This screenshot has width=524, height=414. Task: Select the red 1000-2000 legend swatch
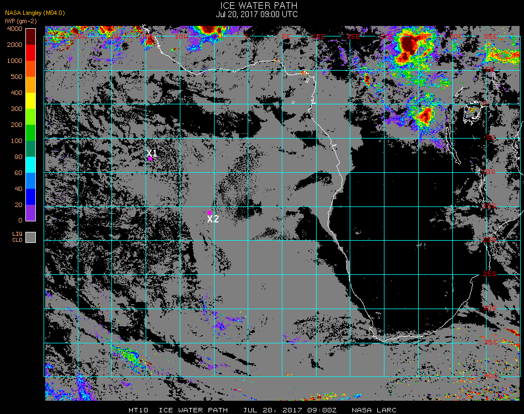click(31, 53)
